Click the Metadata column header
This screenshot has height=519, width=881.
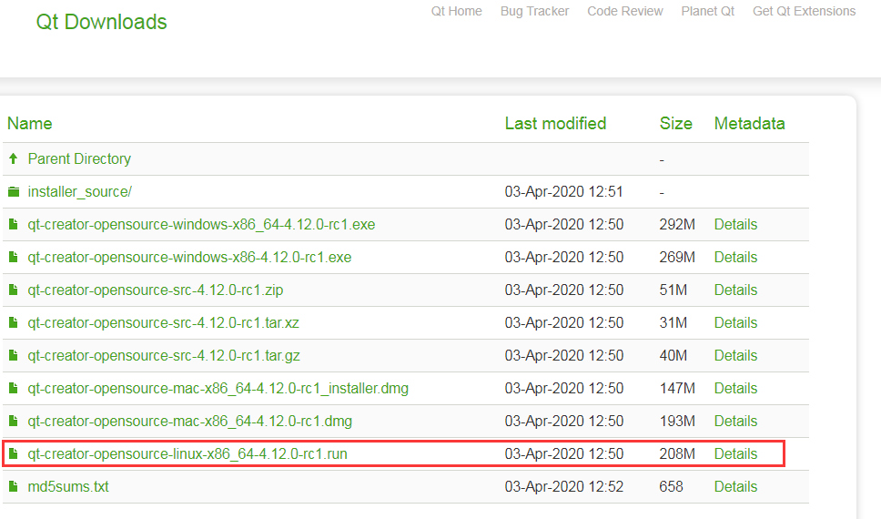750,123
